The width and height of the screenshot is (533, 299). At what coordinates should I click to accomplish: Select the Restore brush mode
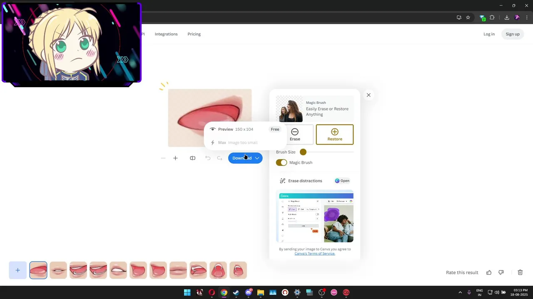point(335,135)
